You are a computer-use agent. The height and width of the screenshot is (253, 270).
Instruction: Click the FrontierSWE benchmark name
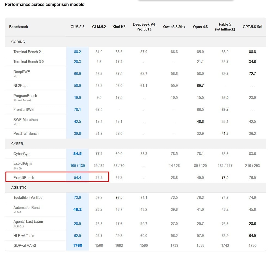pos(24,109)
